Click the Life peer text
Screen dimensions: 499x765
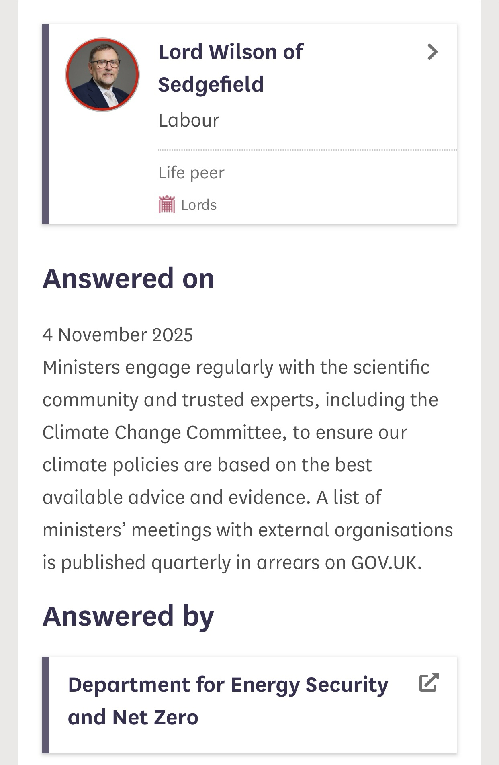(191, 173)
